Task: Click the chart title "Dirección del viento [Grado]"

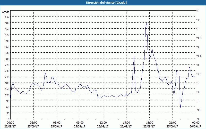Action: tap(106, 3)
